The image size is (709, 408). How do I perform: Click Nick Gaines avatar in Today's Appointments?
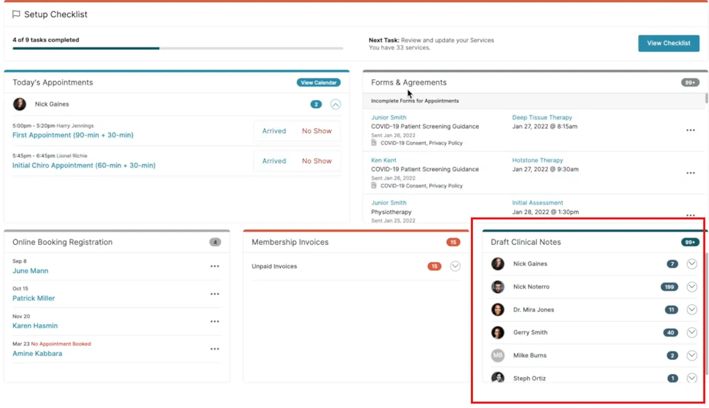19,104
